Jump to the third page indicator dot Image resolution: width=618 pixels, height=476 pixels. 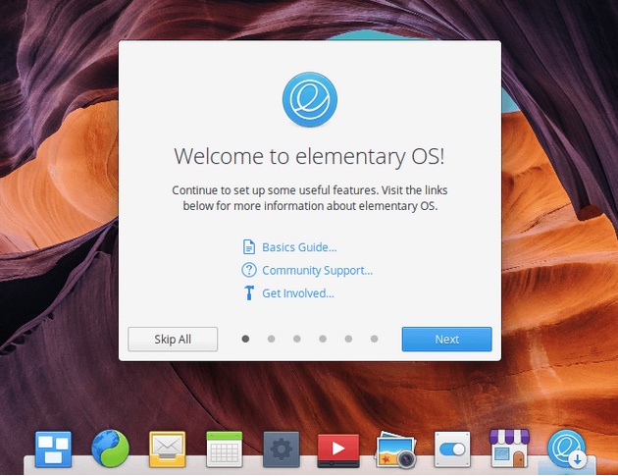(297, 339)
